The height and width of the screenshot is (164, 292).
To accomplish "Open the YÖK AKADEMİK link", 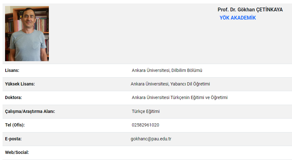I will point(237,18).
